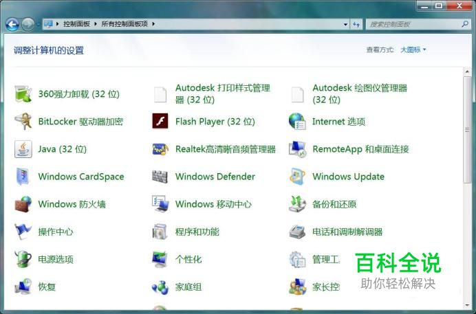Click the Forward navigation arrow button
This screenshot has width=476, height=314.
[28, 24]
